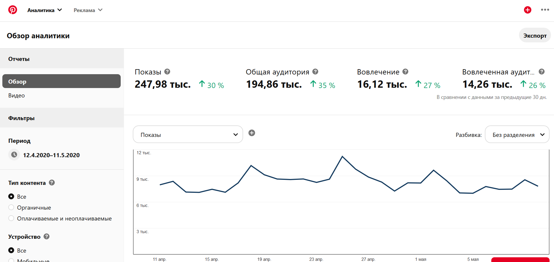Open the Показы metric dropdown
Screen dimensions: 554x262
188,135
